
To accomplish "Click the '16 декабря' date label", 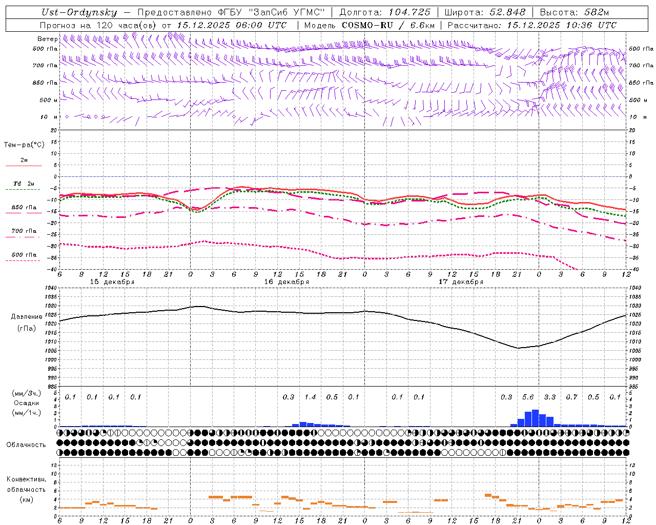I will tap(286, 282).
